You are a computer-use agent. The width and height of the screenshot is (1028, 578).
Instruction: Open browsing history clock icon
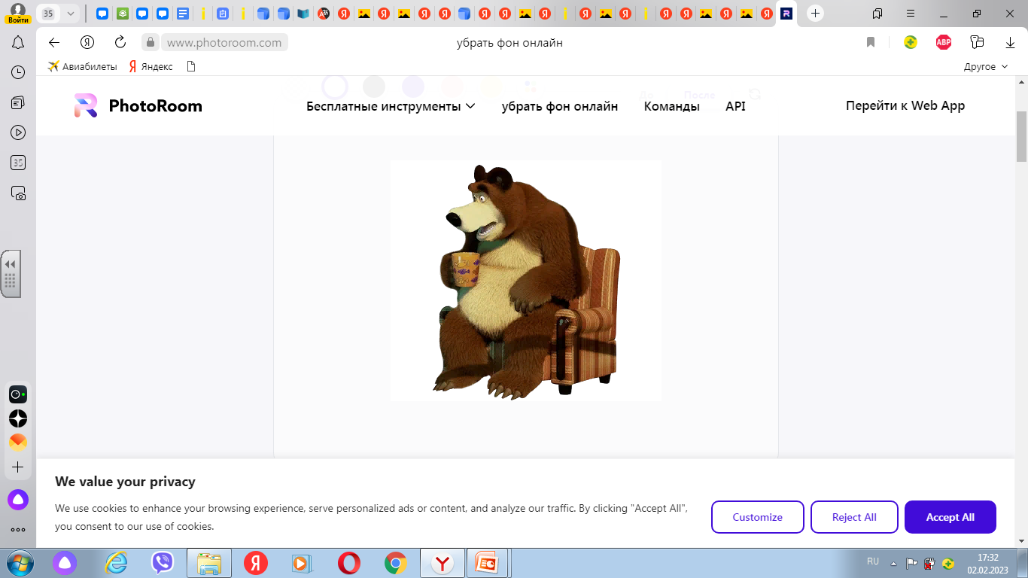(18, 72)
